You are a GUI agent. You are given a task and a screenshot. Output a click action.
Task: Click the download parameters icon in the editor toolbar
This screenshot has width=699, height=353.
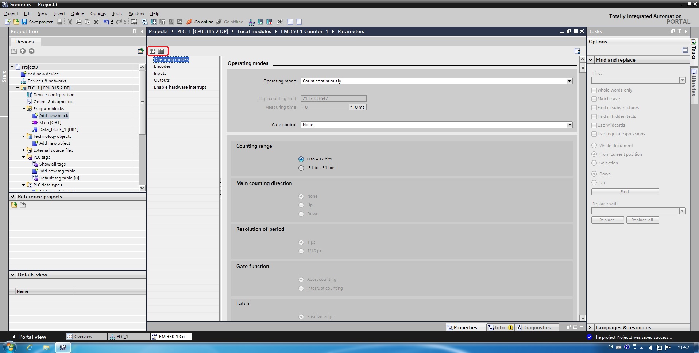coord(152,51)
